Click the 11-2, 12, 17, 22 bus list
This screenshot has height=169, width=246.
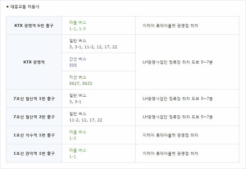point(86,120)
